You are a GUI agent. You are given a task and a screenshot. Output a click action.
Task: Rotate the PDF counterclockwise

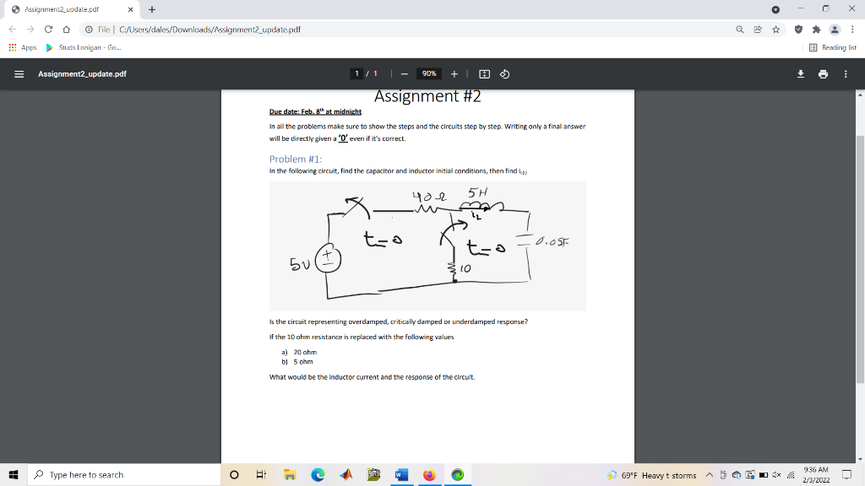[x=504, y=73]
